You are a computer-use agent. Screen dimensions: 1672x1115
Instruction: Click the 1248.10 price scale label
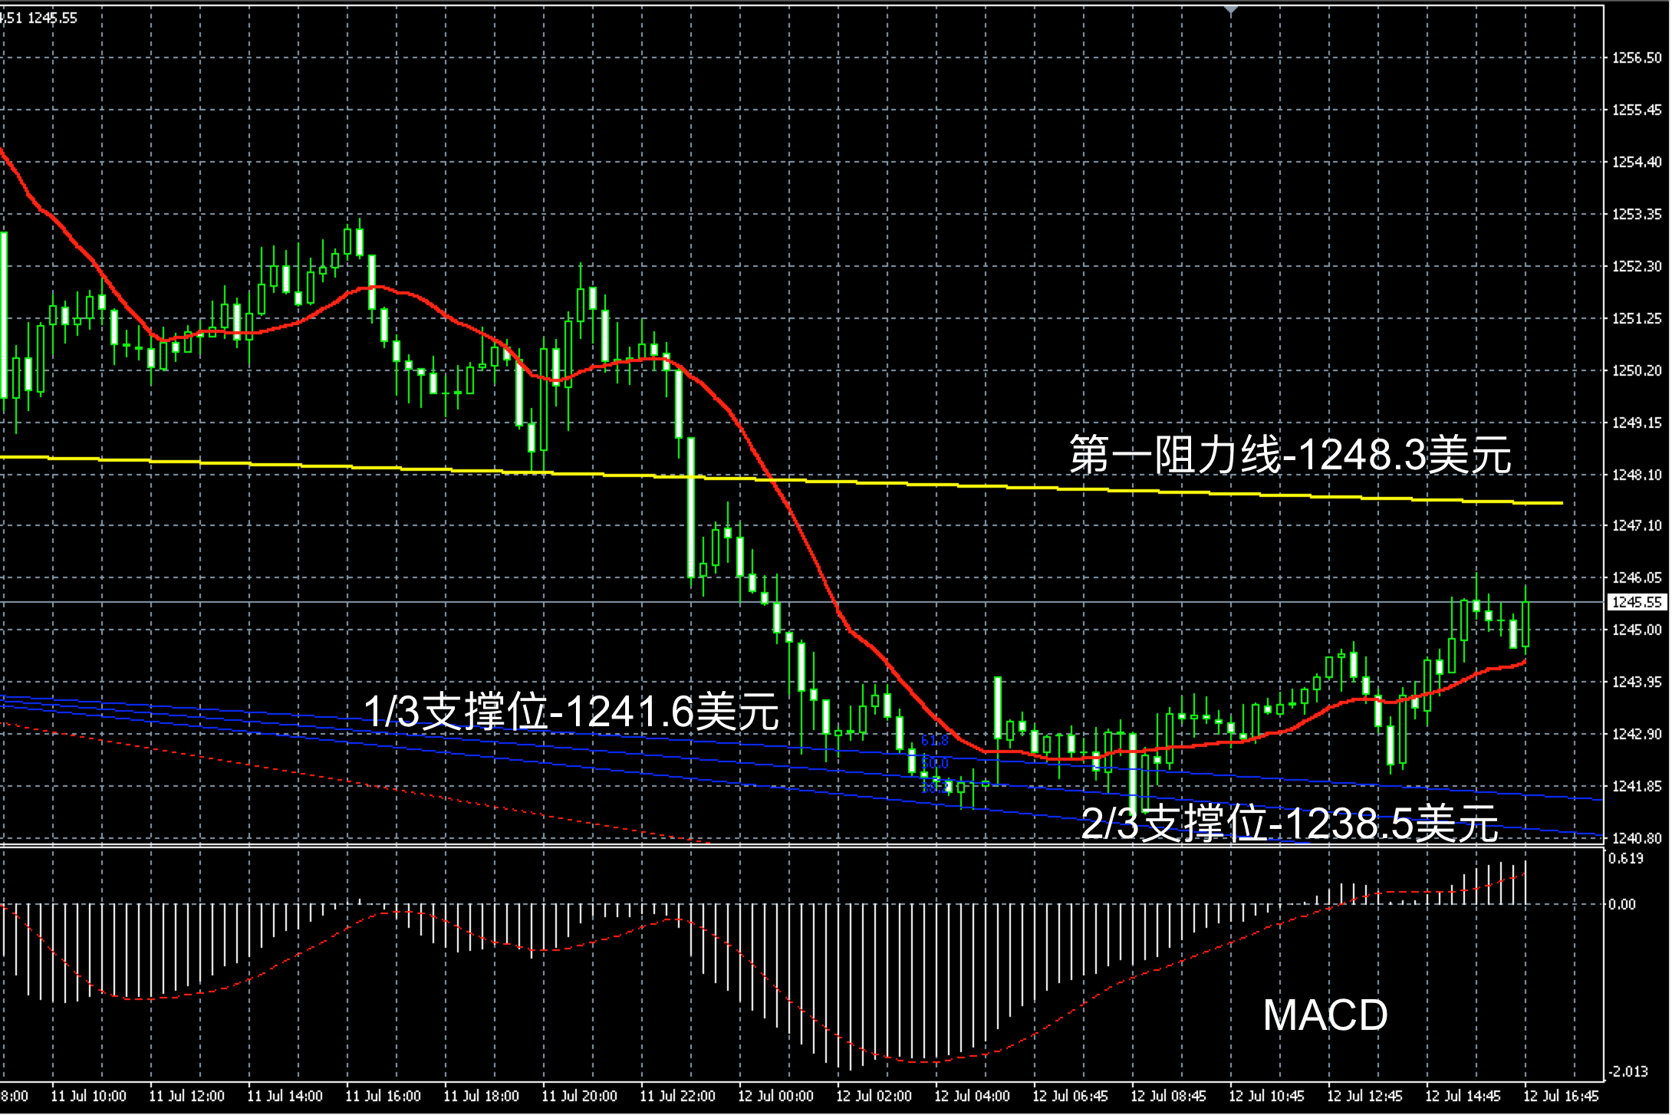tap(1637, 475)
